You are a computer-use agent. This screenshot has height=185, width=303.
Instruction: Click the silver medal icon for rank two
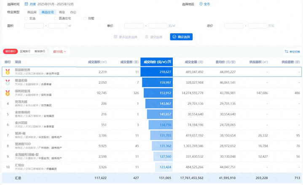pyautogui.click(x=8, y=82)
